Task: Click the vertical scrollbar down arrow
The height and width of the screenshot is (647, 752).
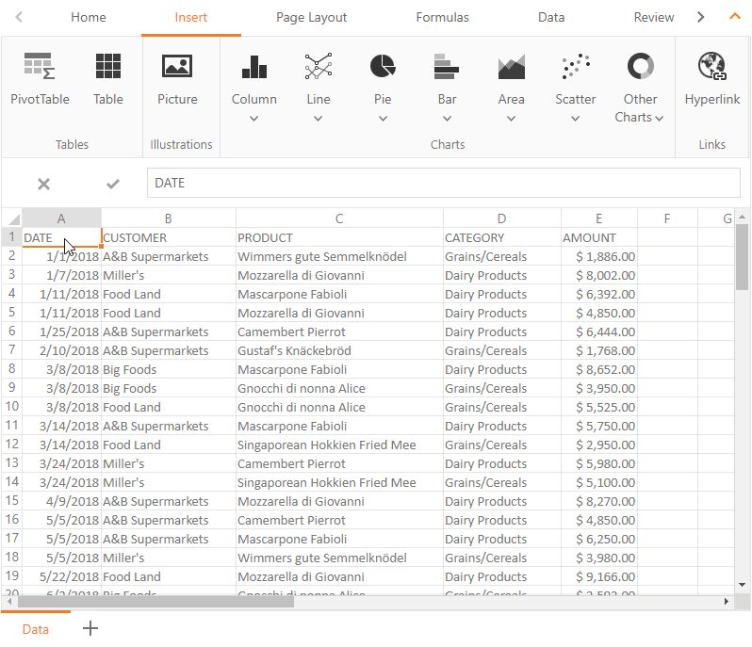Action: tap(742, 585)
